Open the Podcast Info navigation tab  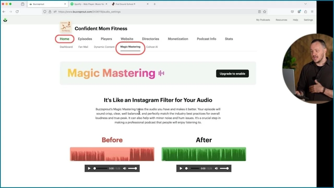tap(206, 39)
